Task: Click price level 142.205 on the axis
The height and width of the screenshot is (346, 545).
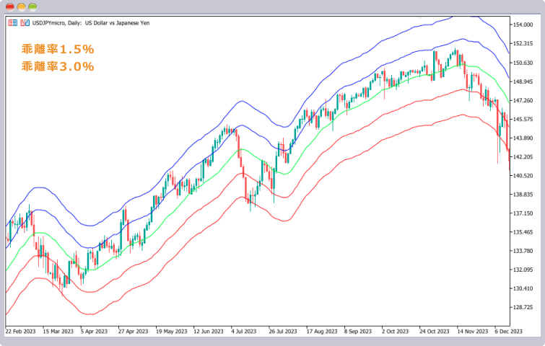Action: pos(523,157)
